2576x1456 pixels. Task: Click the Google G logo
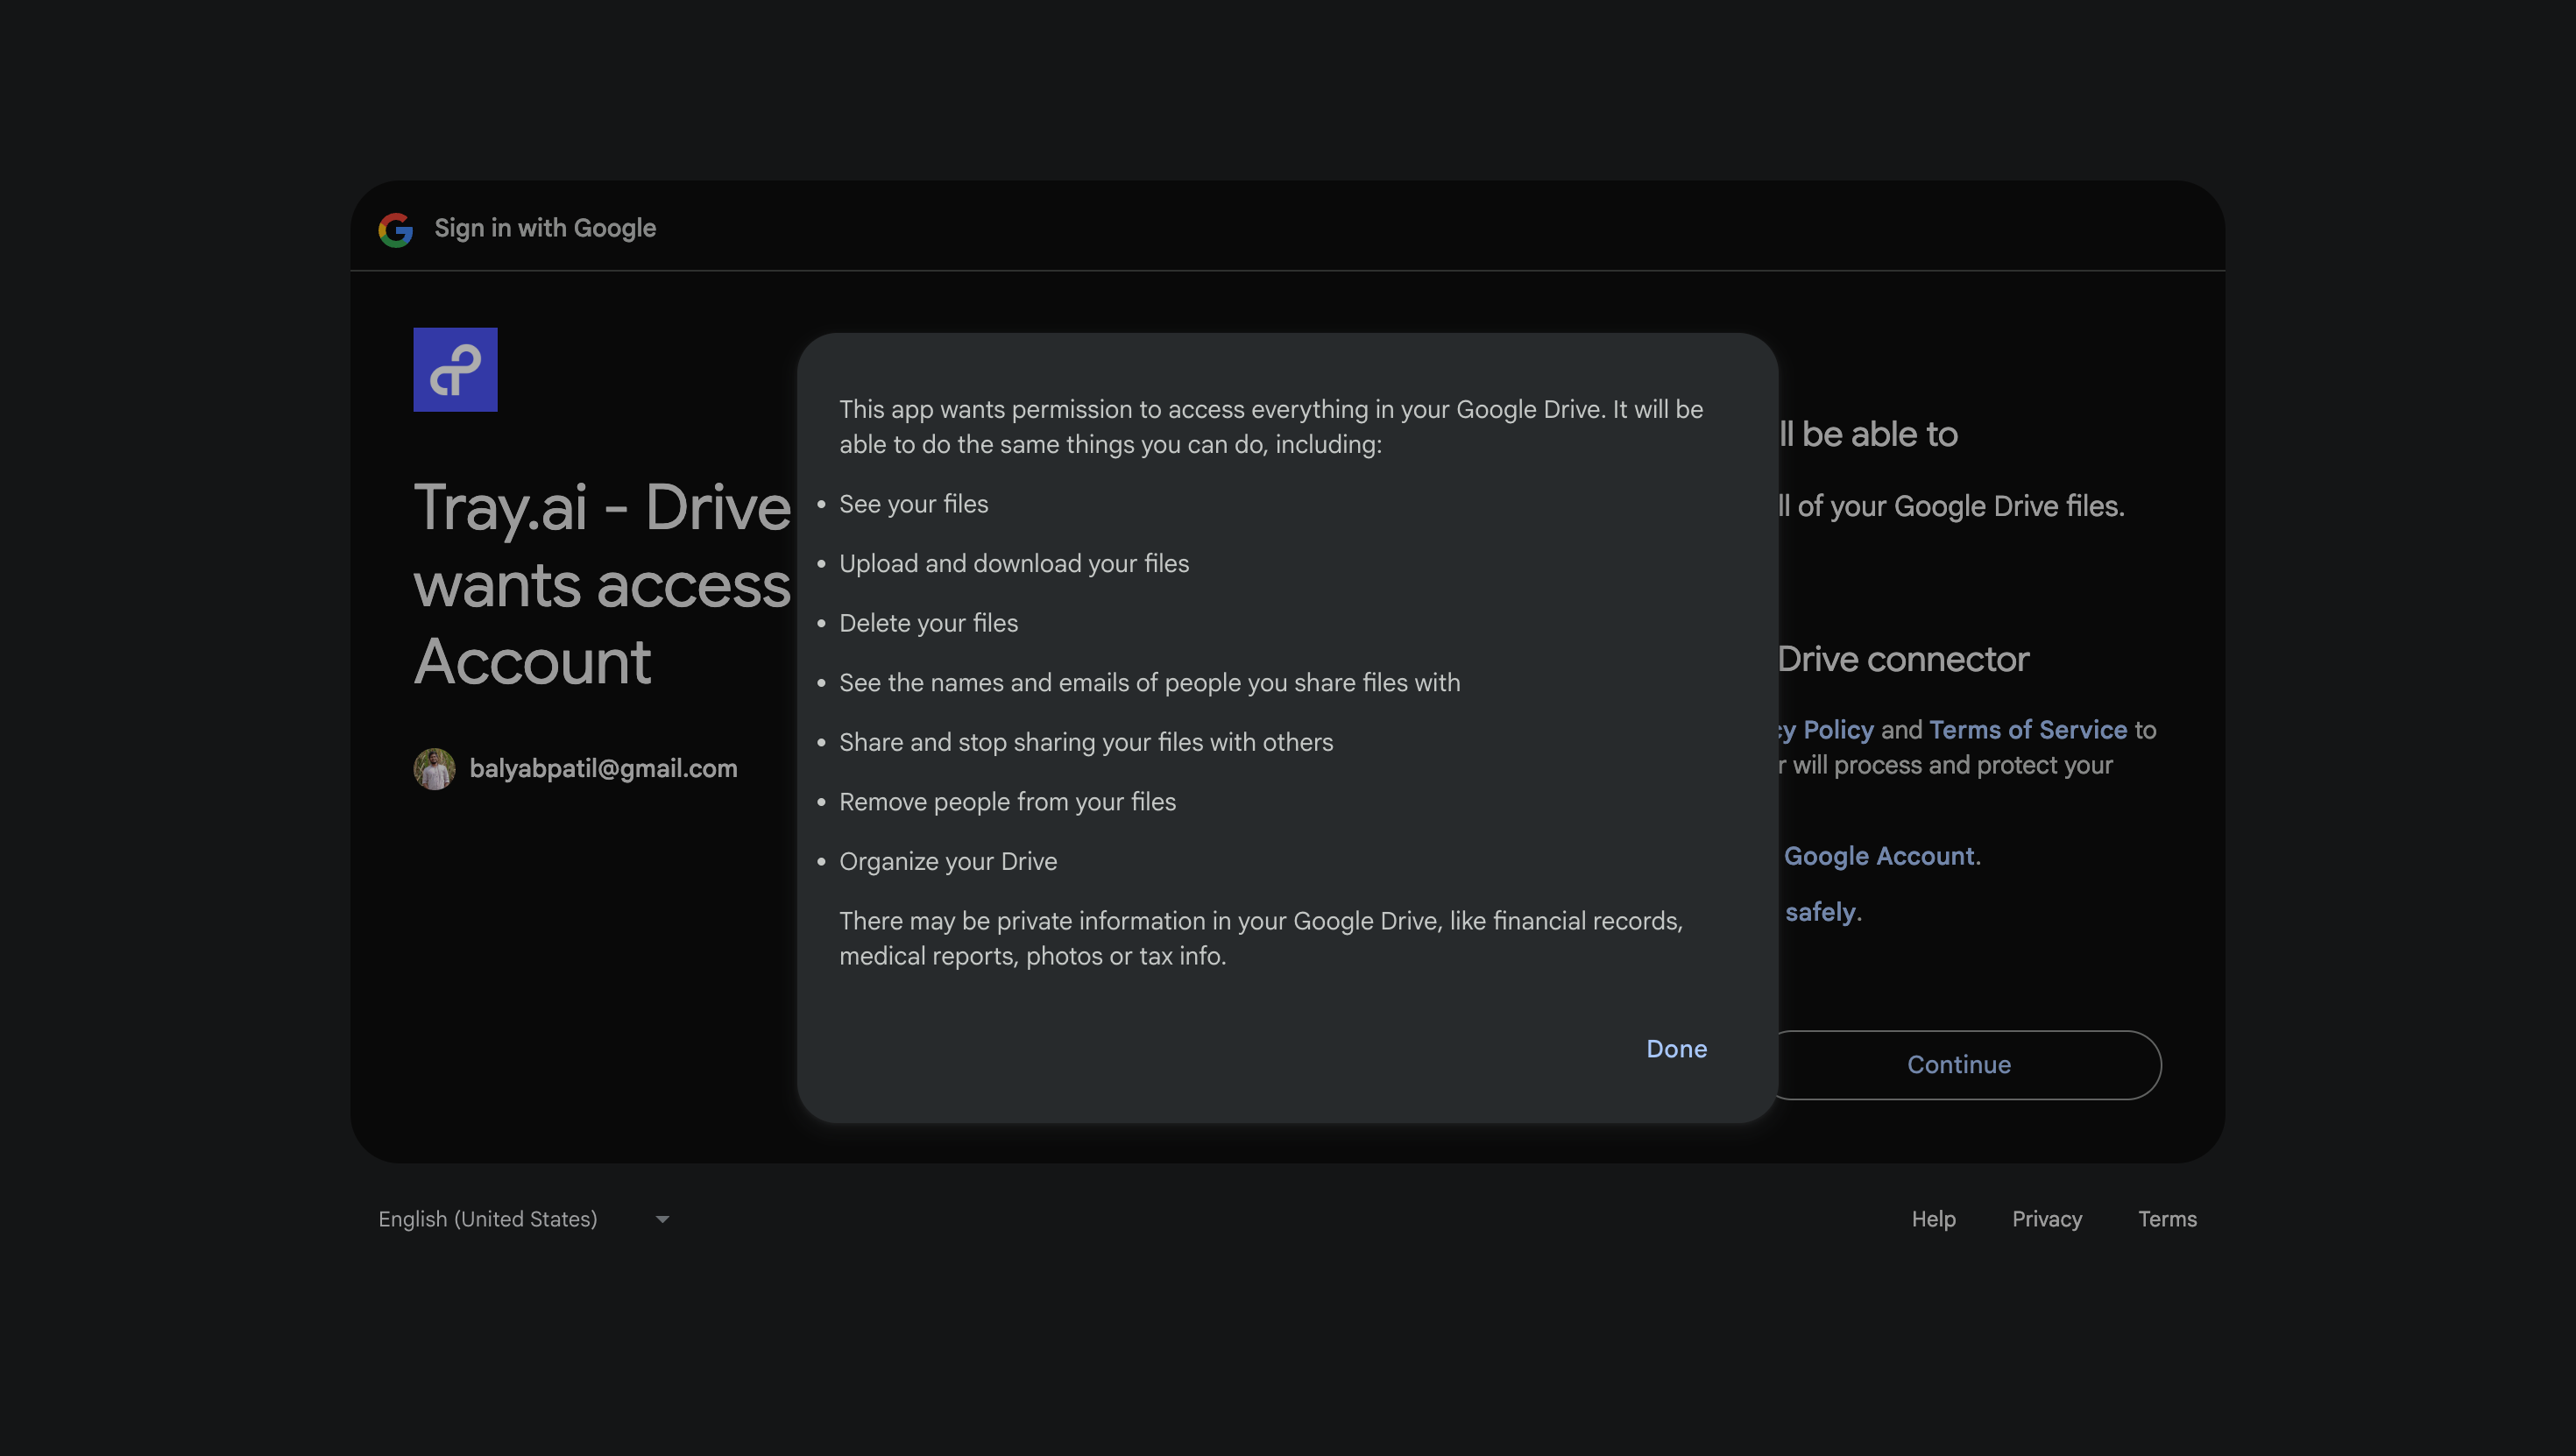pyautogui.click(x=395, y=229)
